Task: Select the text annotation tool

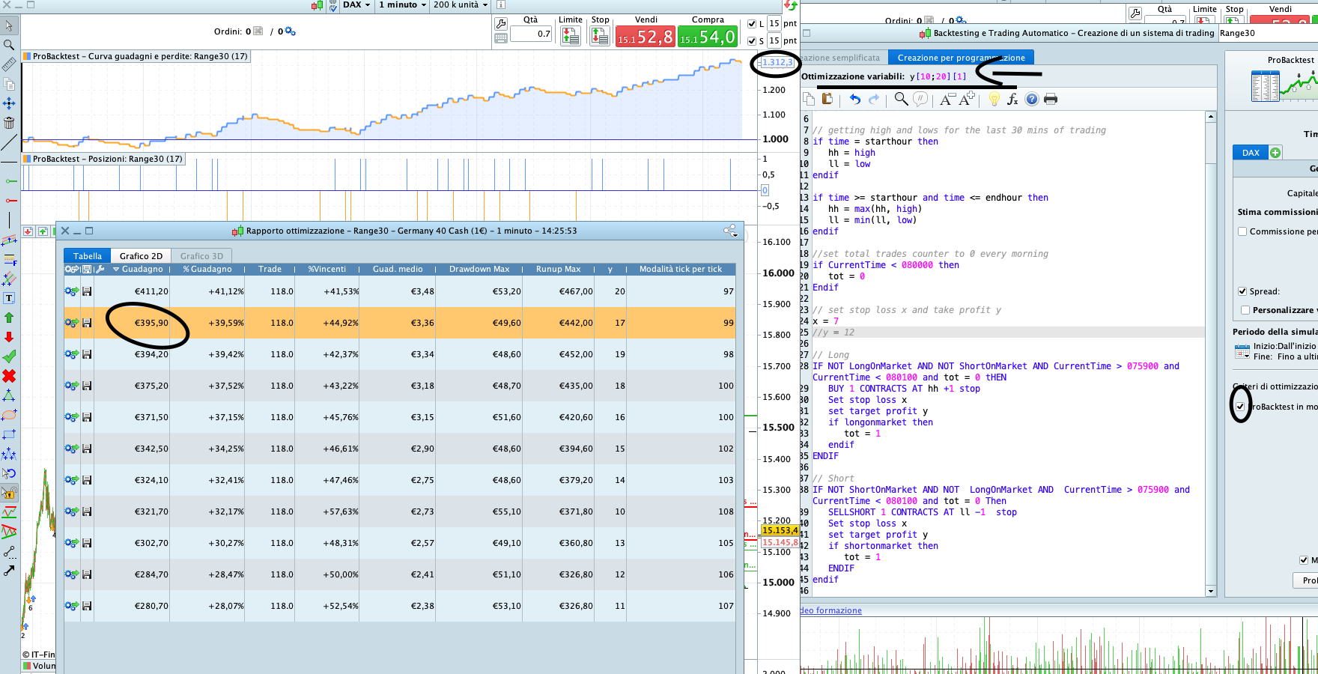Action: click(x=9, y=298)
